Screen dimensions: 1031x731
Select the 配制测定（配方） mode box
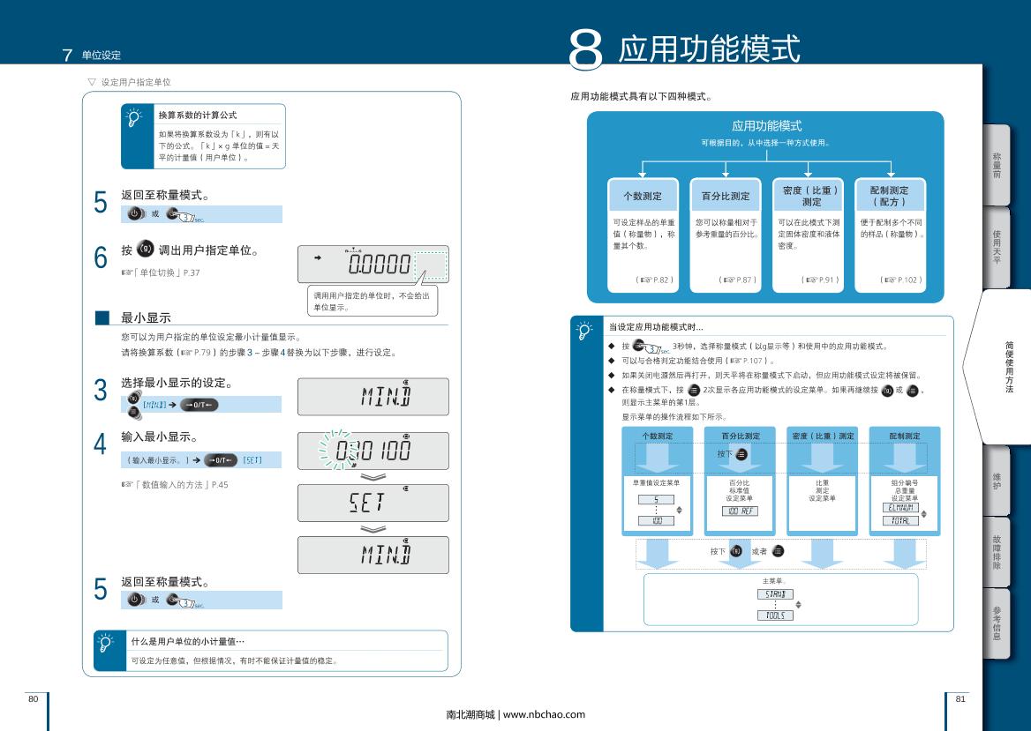[x=889, y=195]
